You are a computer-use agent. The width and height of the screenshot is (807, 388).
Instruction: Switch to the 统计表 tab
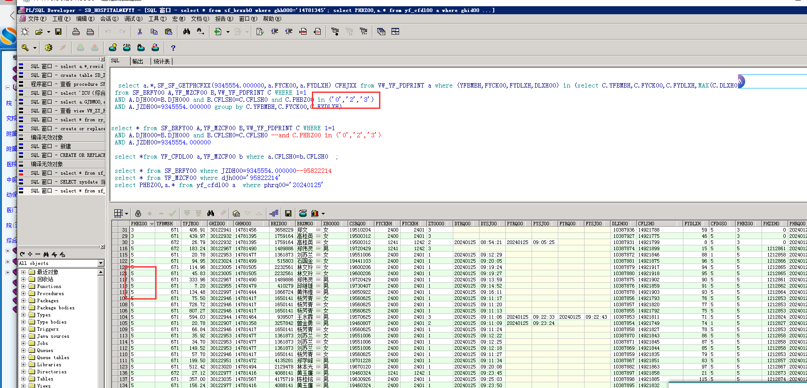[x=161, y=61]
